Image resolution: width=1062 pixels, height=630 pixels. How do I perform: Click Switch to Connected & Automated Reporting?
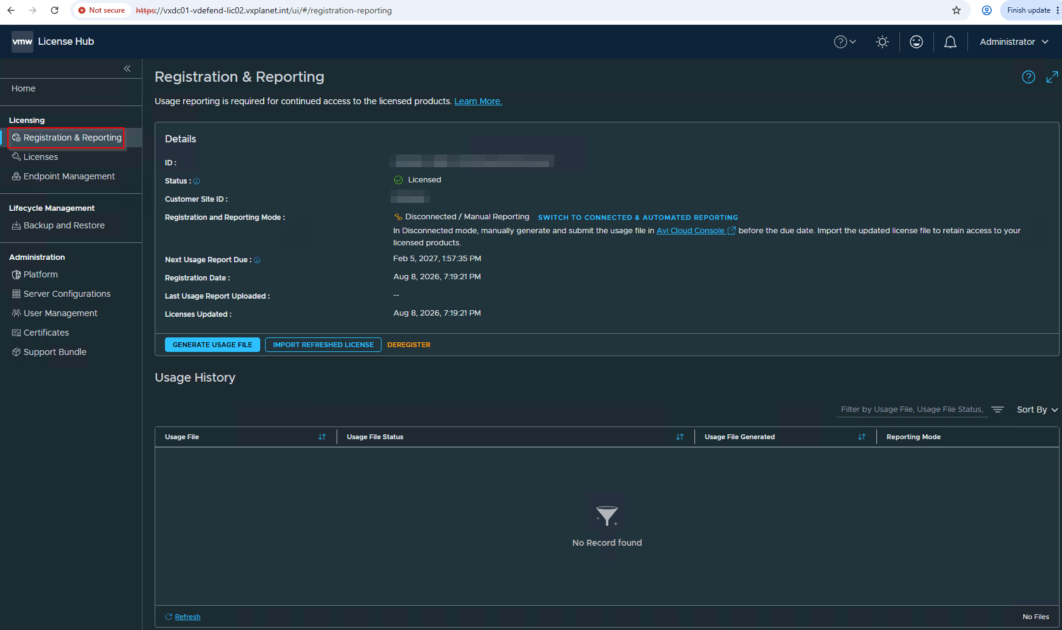coord(638,217)
